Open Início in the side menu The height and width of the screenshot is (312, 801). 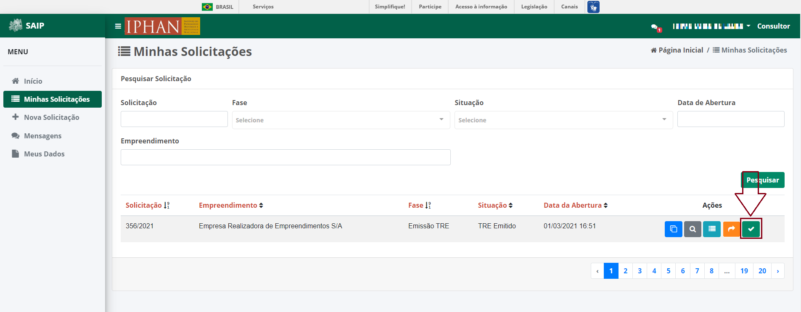53,81
